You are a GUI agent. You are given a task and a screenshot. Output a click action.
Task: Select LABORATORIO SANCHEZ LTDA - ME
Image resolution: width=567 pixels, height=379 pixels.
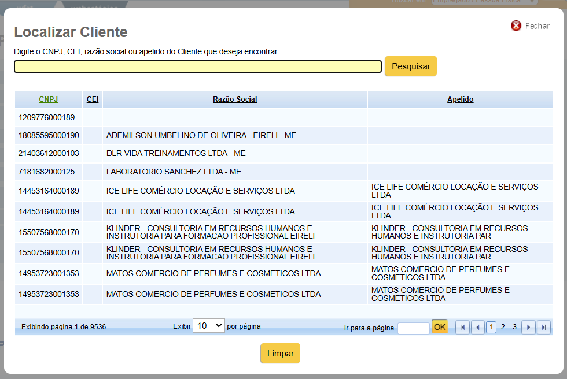(x=174, y=172)
